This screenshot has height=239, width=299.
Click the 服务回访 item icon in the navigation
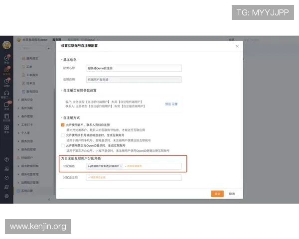point(23,92)
